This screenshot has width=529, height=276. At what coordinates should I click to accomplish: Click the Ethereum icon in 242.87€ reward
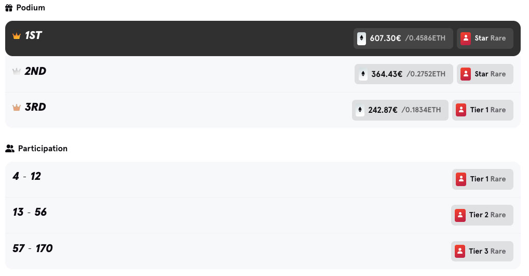360,110
